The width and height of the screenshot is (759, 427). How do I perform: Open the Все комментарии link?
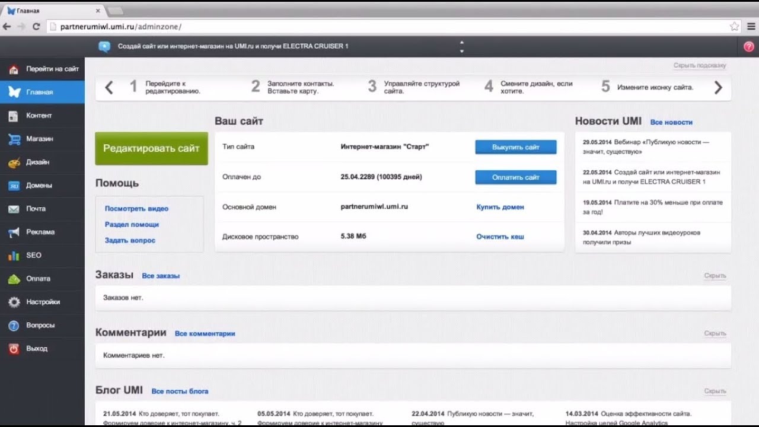pos(205,334)
